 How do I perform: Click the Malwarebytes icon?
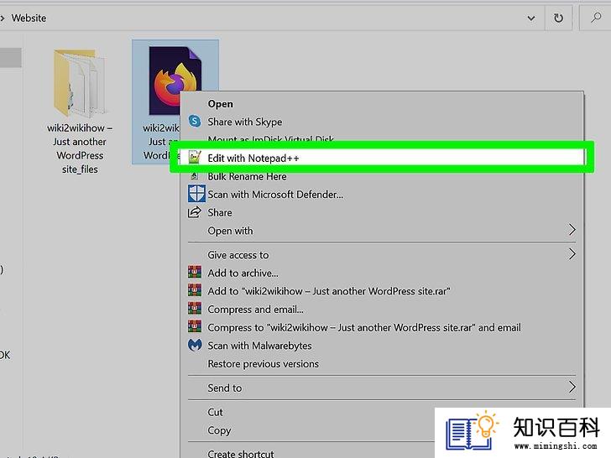pyautogui.click(x=195, y=345)
